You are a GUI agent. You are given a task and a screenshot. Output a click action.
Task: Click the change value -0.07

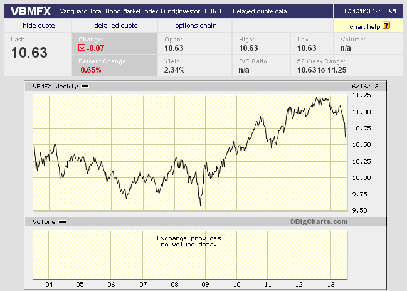(95, 48)
